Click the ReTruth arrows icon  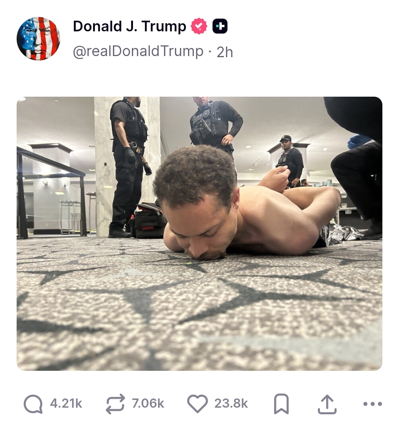point(115,404)
